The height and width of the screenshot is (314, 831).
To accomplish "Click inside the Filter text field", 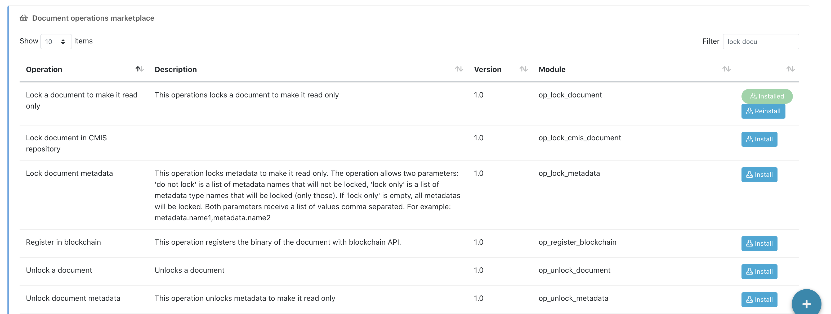I will click(761, 41).
